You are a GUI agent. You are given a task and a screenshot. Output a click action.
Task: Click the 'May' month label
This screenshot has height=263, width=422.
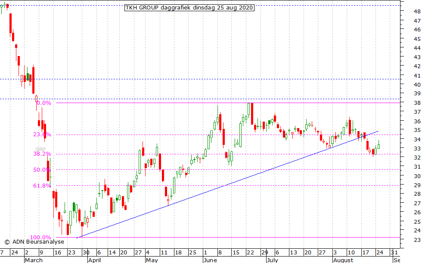click(152, 260)
